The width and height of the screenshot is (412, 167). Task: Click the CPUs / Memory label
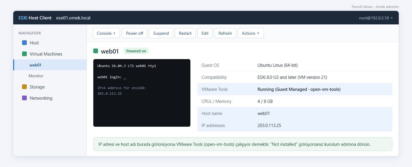click(x=217, y=101)
